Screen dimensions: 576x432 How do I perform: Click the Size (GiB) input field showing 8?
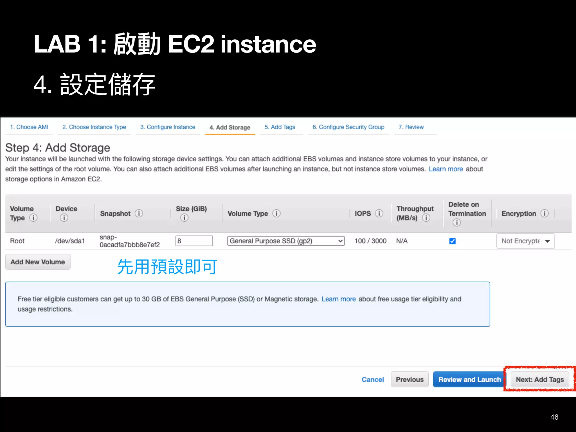[194, 241]
